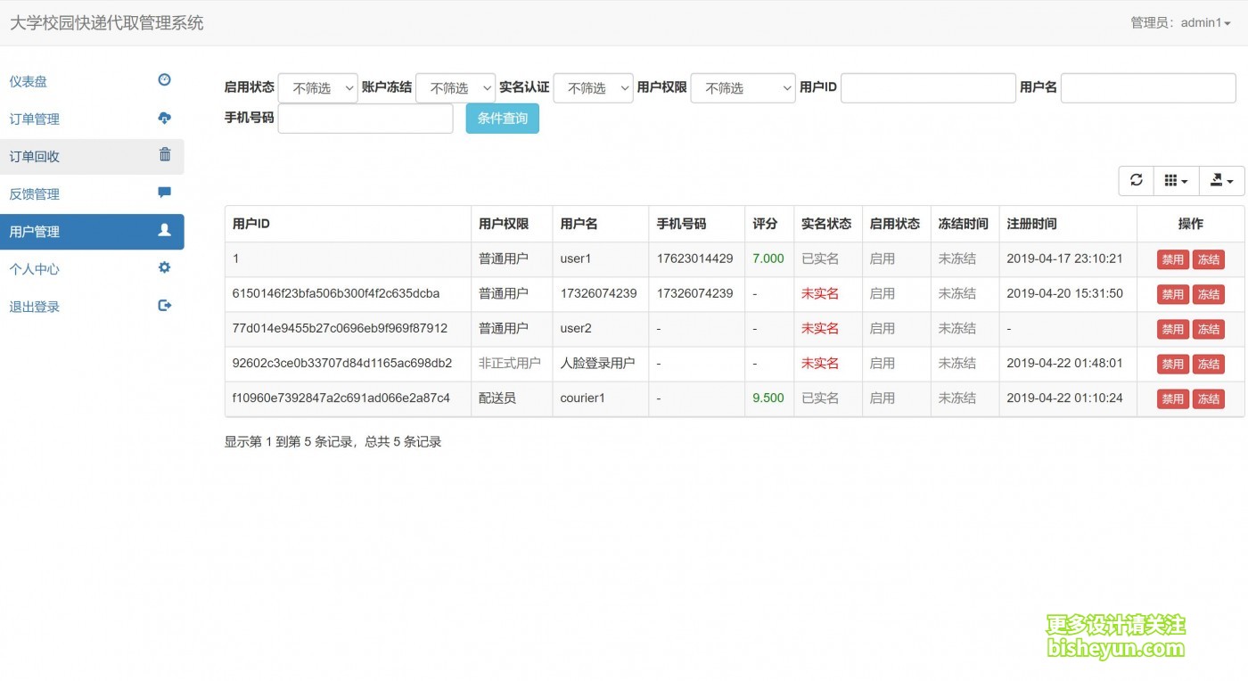
Task: Click the order management cloud icon
Action: [164, 118]
